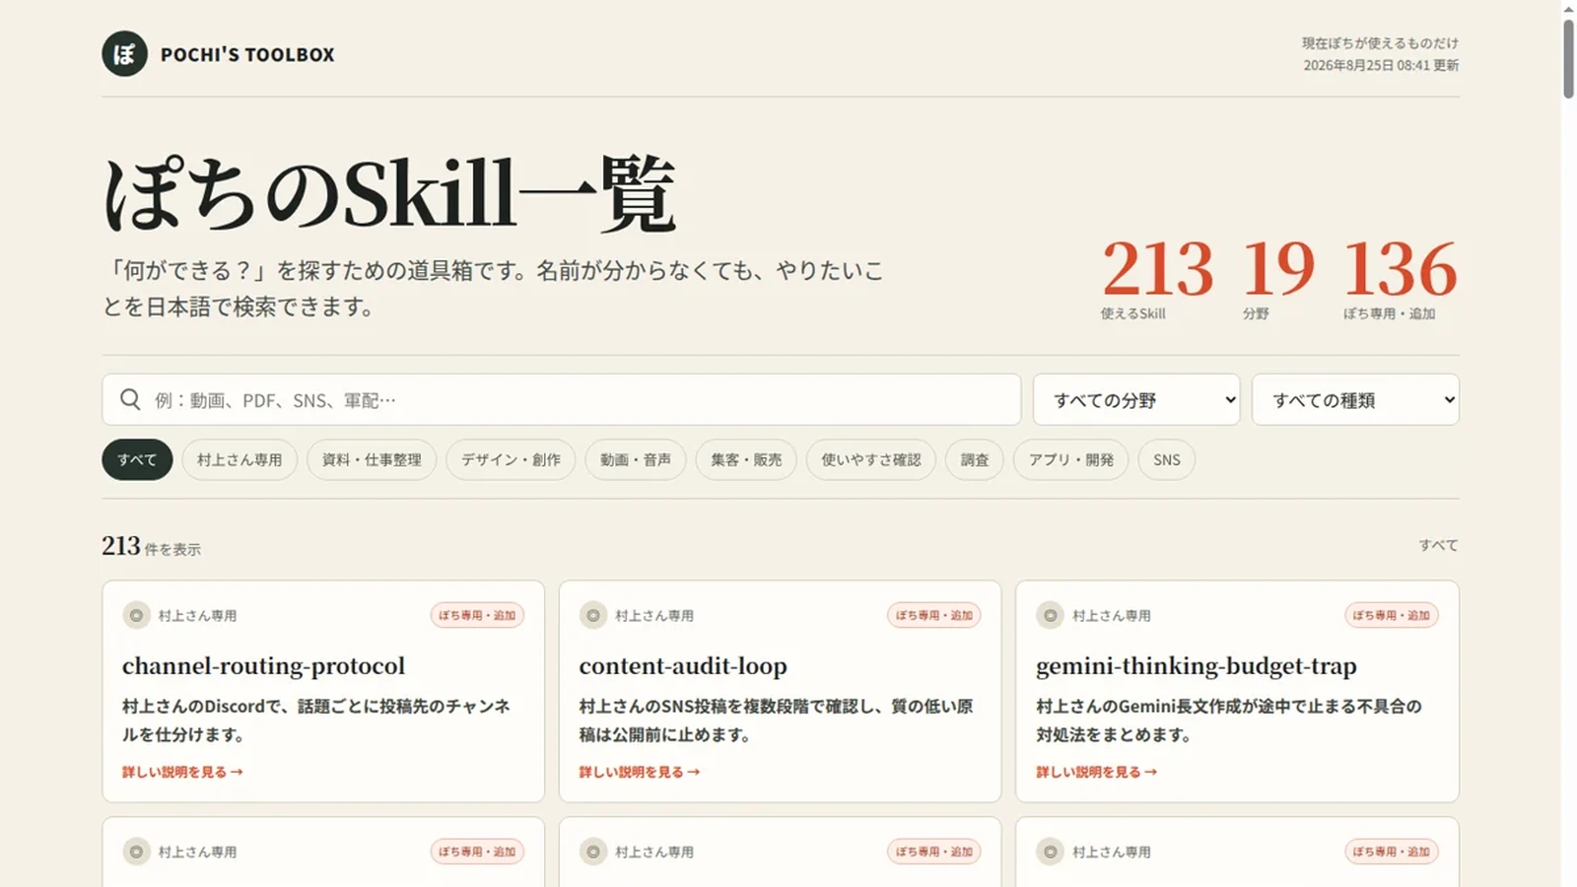The image size is (1577, 887).
Task: Click the 19 分野 counter
Action: tap(1278, 279)
